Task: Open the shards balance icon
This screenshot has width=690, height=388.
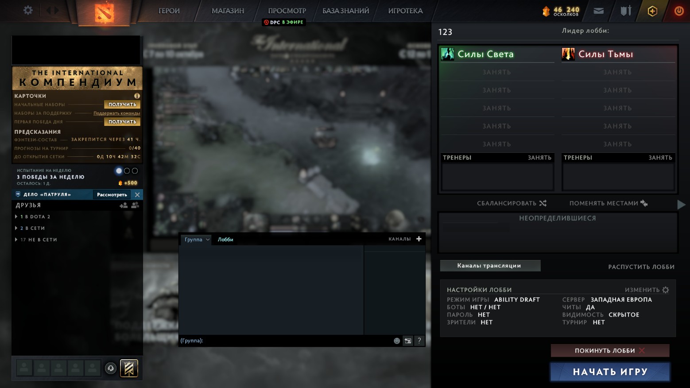Action: (546, 11)
